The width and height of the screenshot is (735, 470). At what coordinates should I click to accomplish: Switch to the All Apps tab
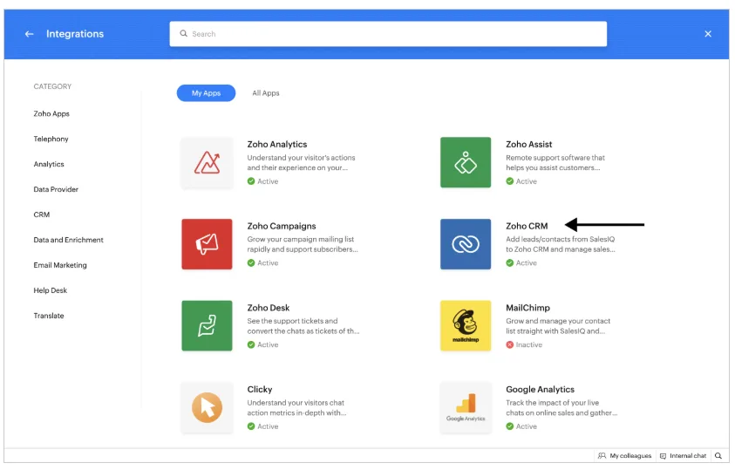click(266, 92)
